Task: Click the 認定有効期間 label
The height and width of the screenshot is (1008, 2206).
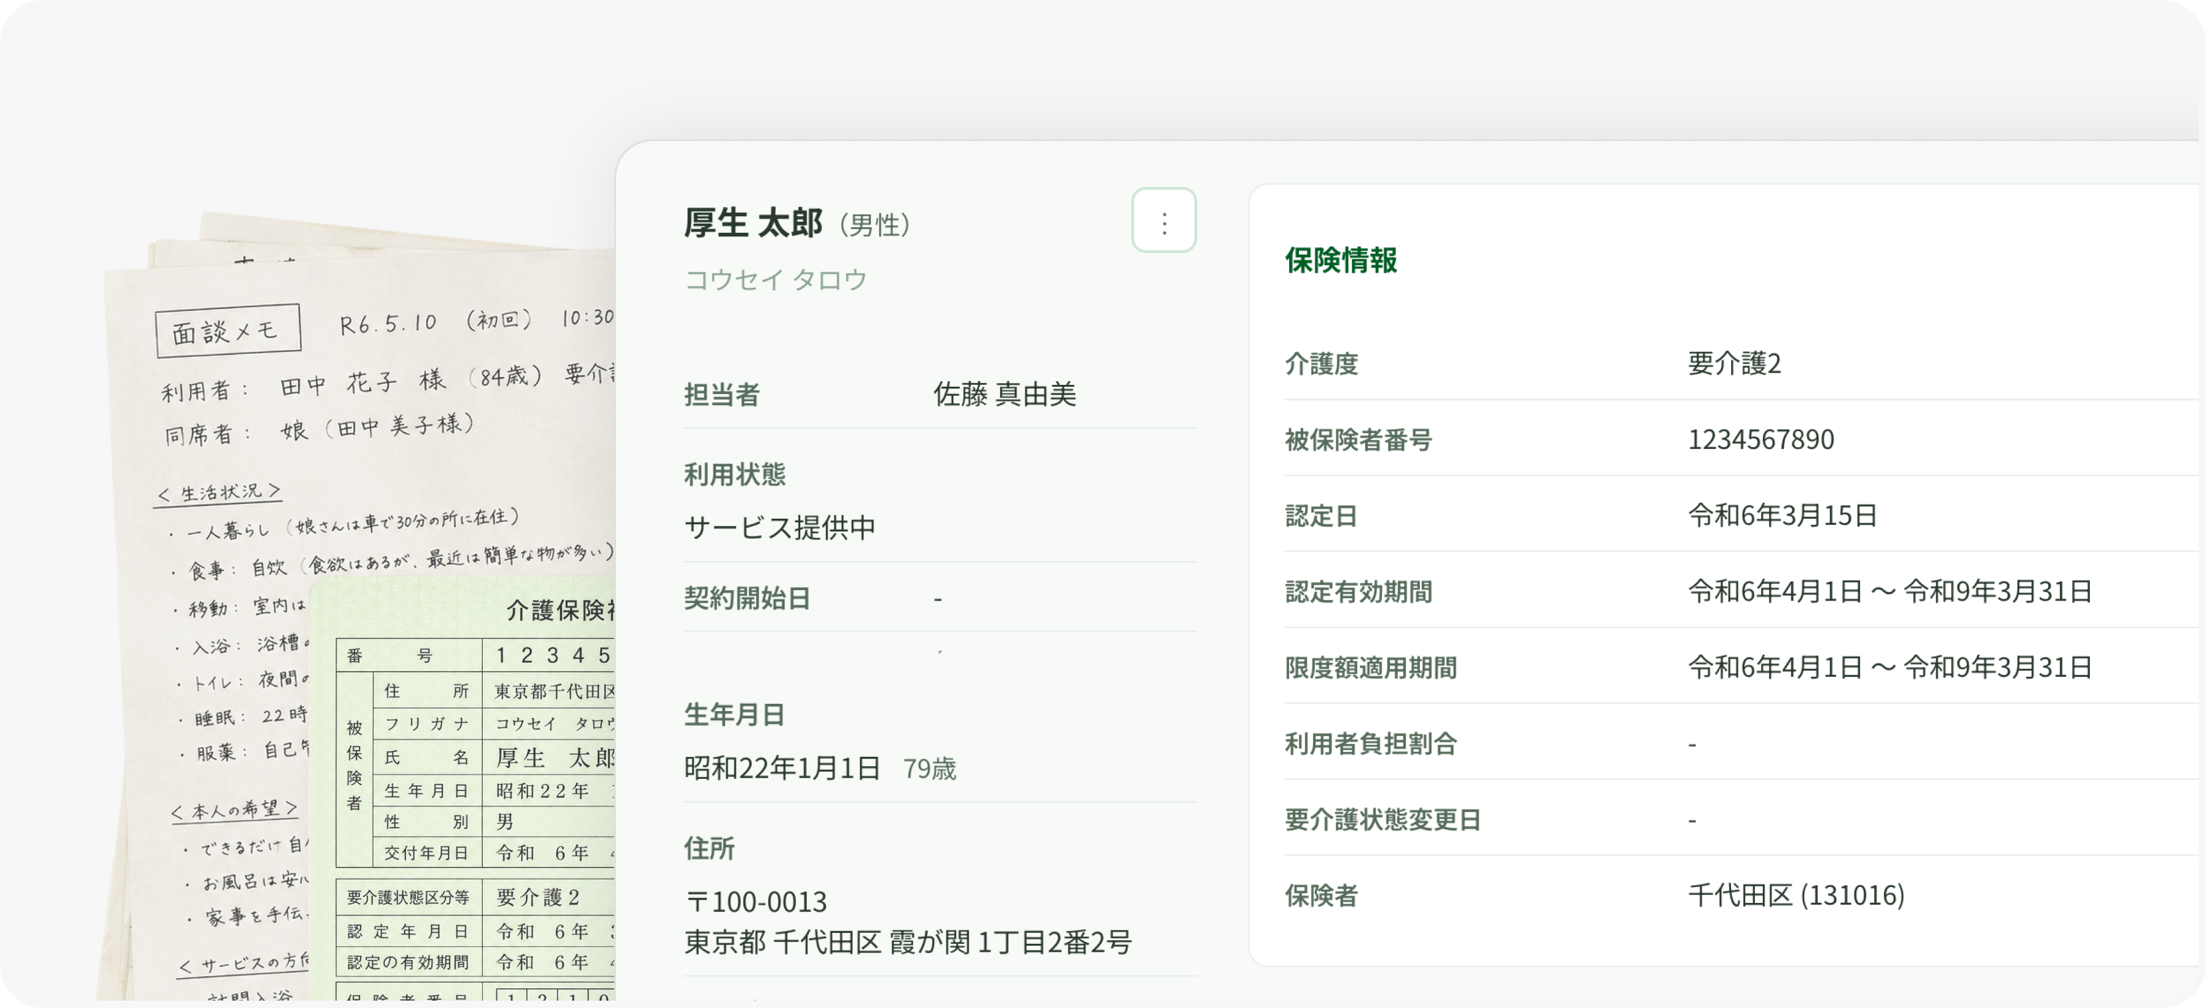Action: click(x=1358, y=592)
